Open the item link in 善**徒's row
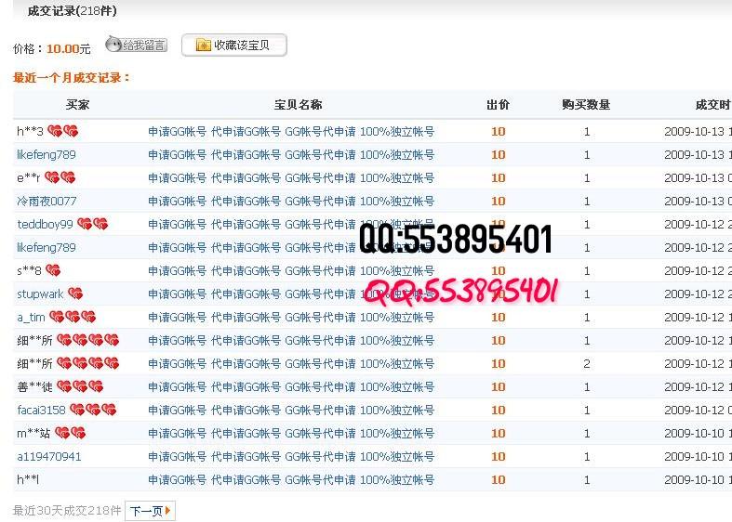Screen dimensions: 732x522 [x=291, y=386]
